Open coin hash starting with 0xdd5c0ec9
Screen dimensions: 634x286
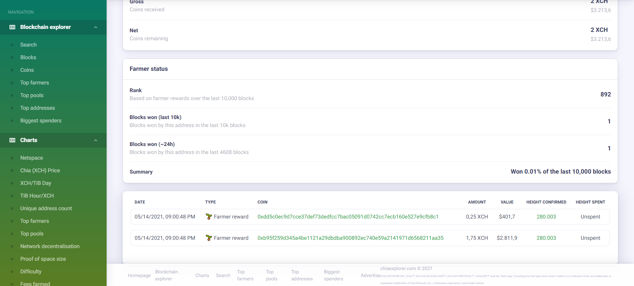tap(348, 216)
